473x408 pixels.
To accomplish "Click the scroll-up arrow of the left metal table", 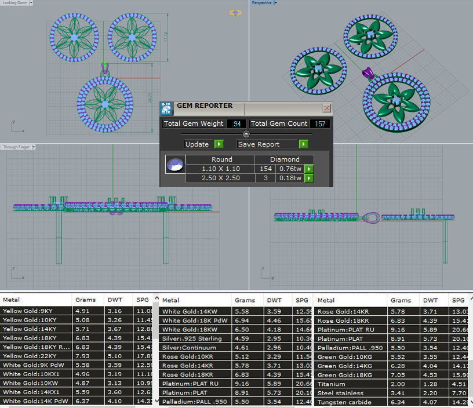I will [x=157, y=298].
